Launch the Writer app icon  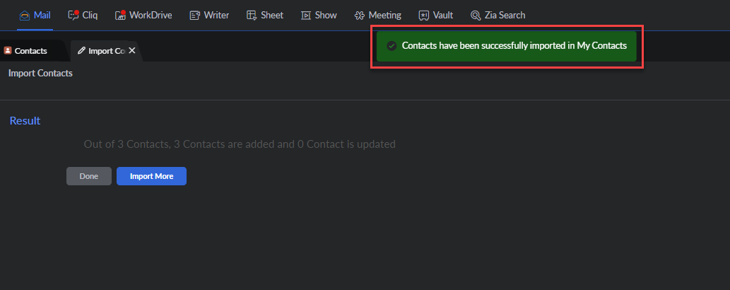coord(195,15)
